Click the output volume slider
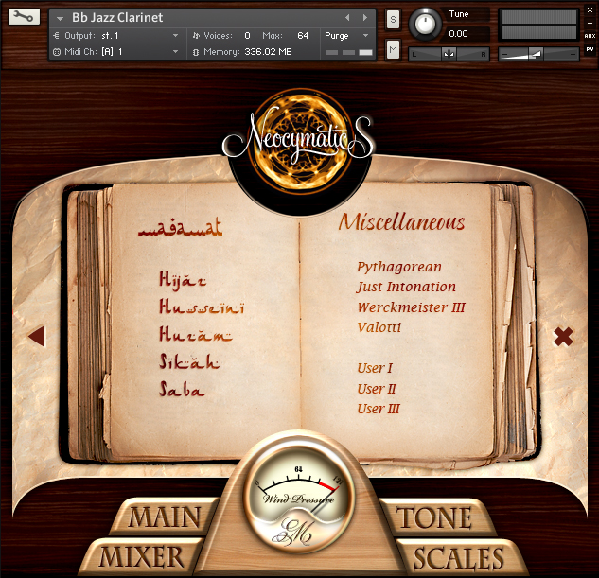Viewport: 599px width, 578px height. click(x=538, y=54)
